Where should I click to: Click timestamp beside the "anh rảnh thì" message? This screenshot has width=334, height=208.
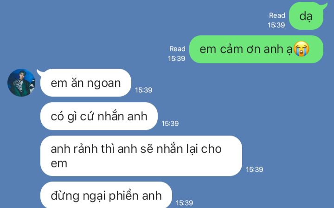pyautogui.click(x=254, y=169)
